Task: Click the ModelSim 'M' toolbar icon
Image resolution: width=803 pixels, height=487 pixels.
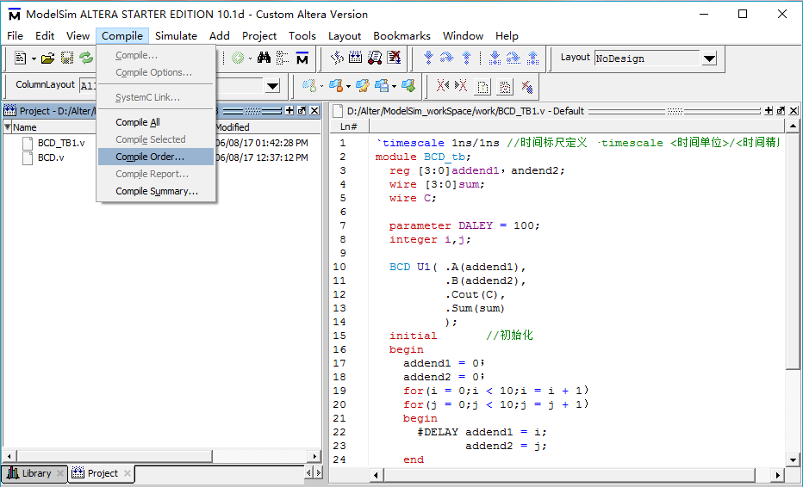Action: (x=302, y=59)
